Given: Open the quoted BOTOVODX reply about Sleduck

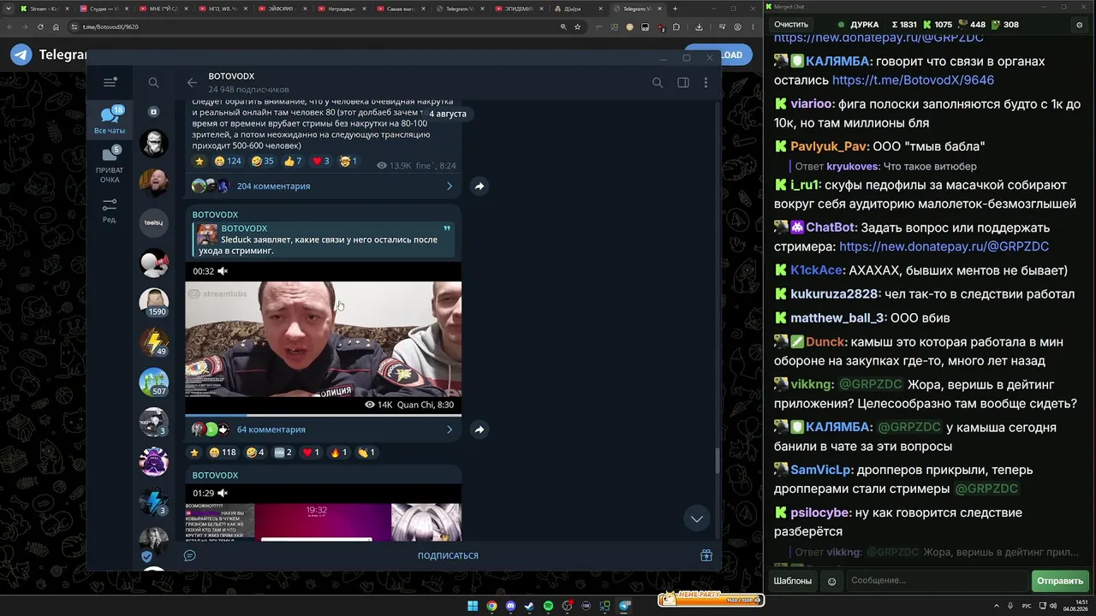Looking at the screenshot, I should click(x=323, y=240).
